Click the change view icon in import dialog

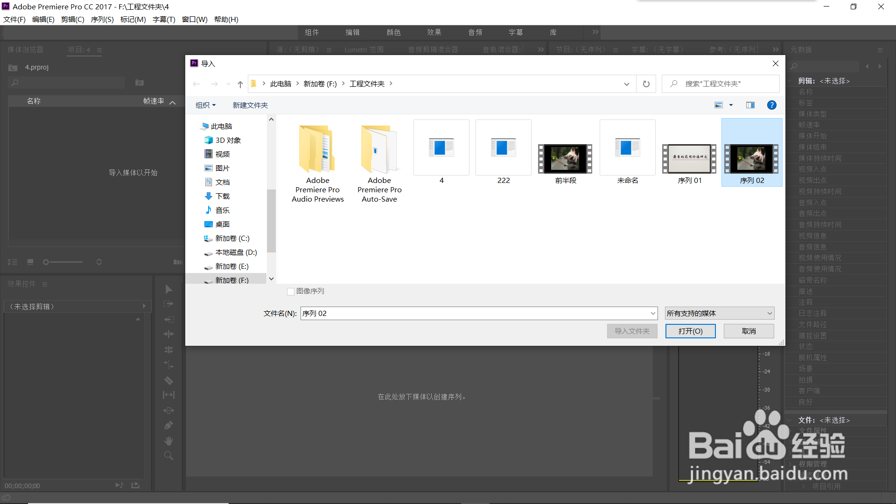[719, 105]
